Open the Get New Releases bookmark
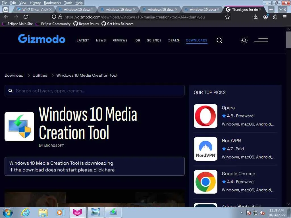Image resolution: width=291 pixels, height=218 pixels. tap(118, 24)
